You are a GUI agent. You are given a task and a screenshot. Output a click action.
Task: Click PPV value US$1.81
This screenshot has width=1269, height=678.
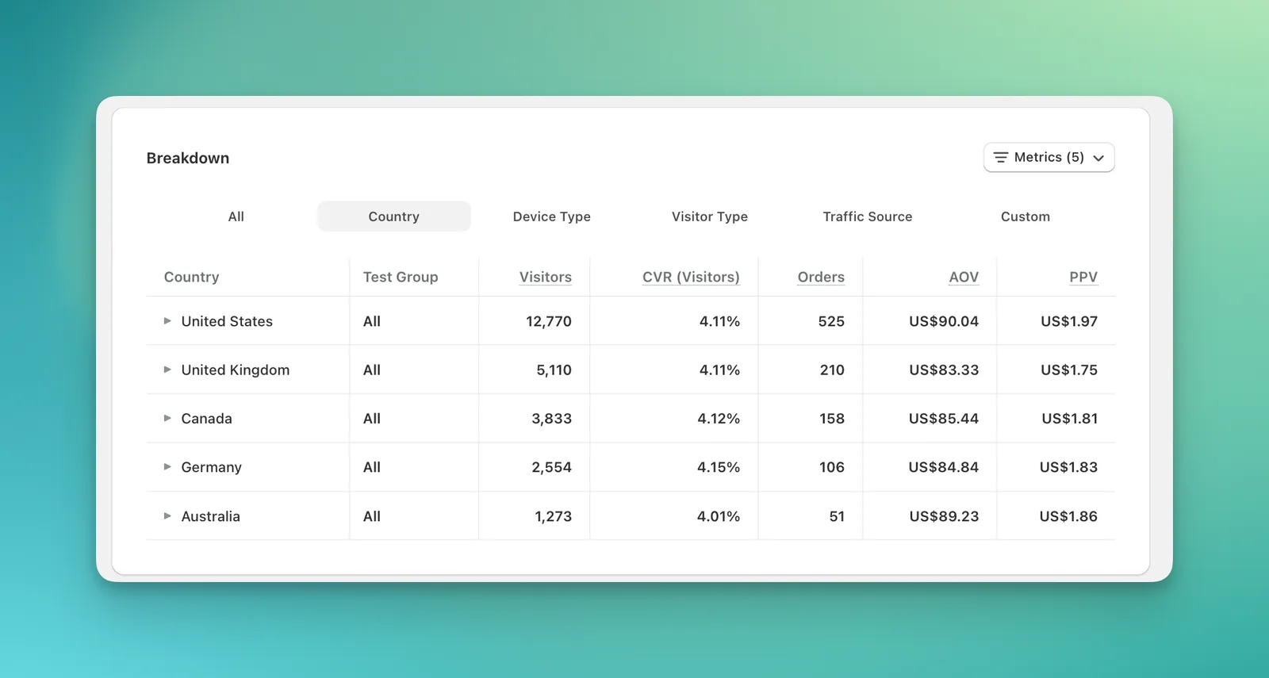1070,418
